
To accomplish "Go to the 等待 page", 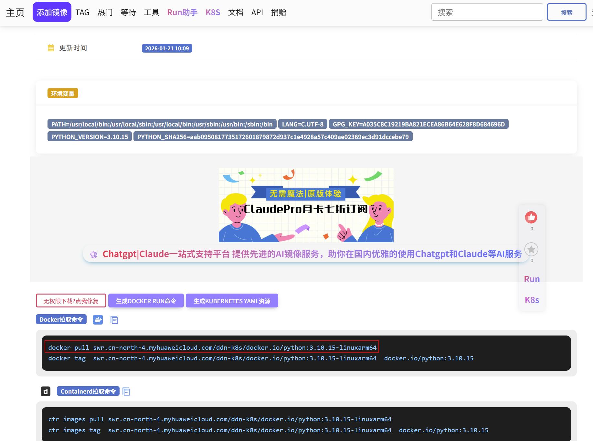I will coord(128,13).
